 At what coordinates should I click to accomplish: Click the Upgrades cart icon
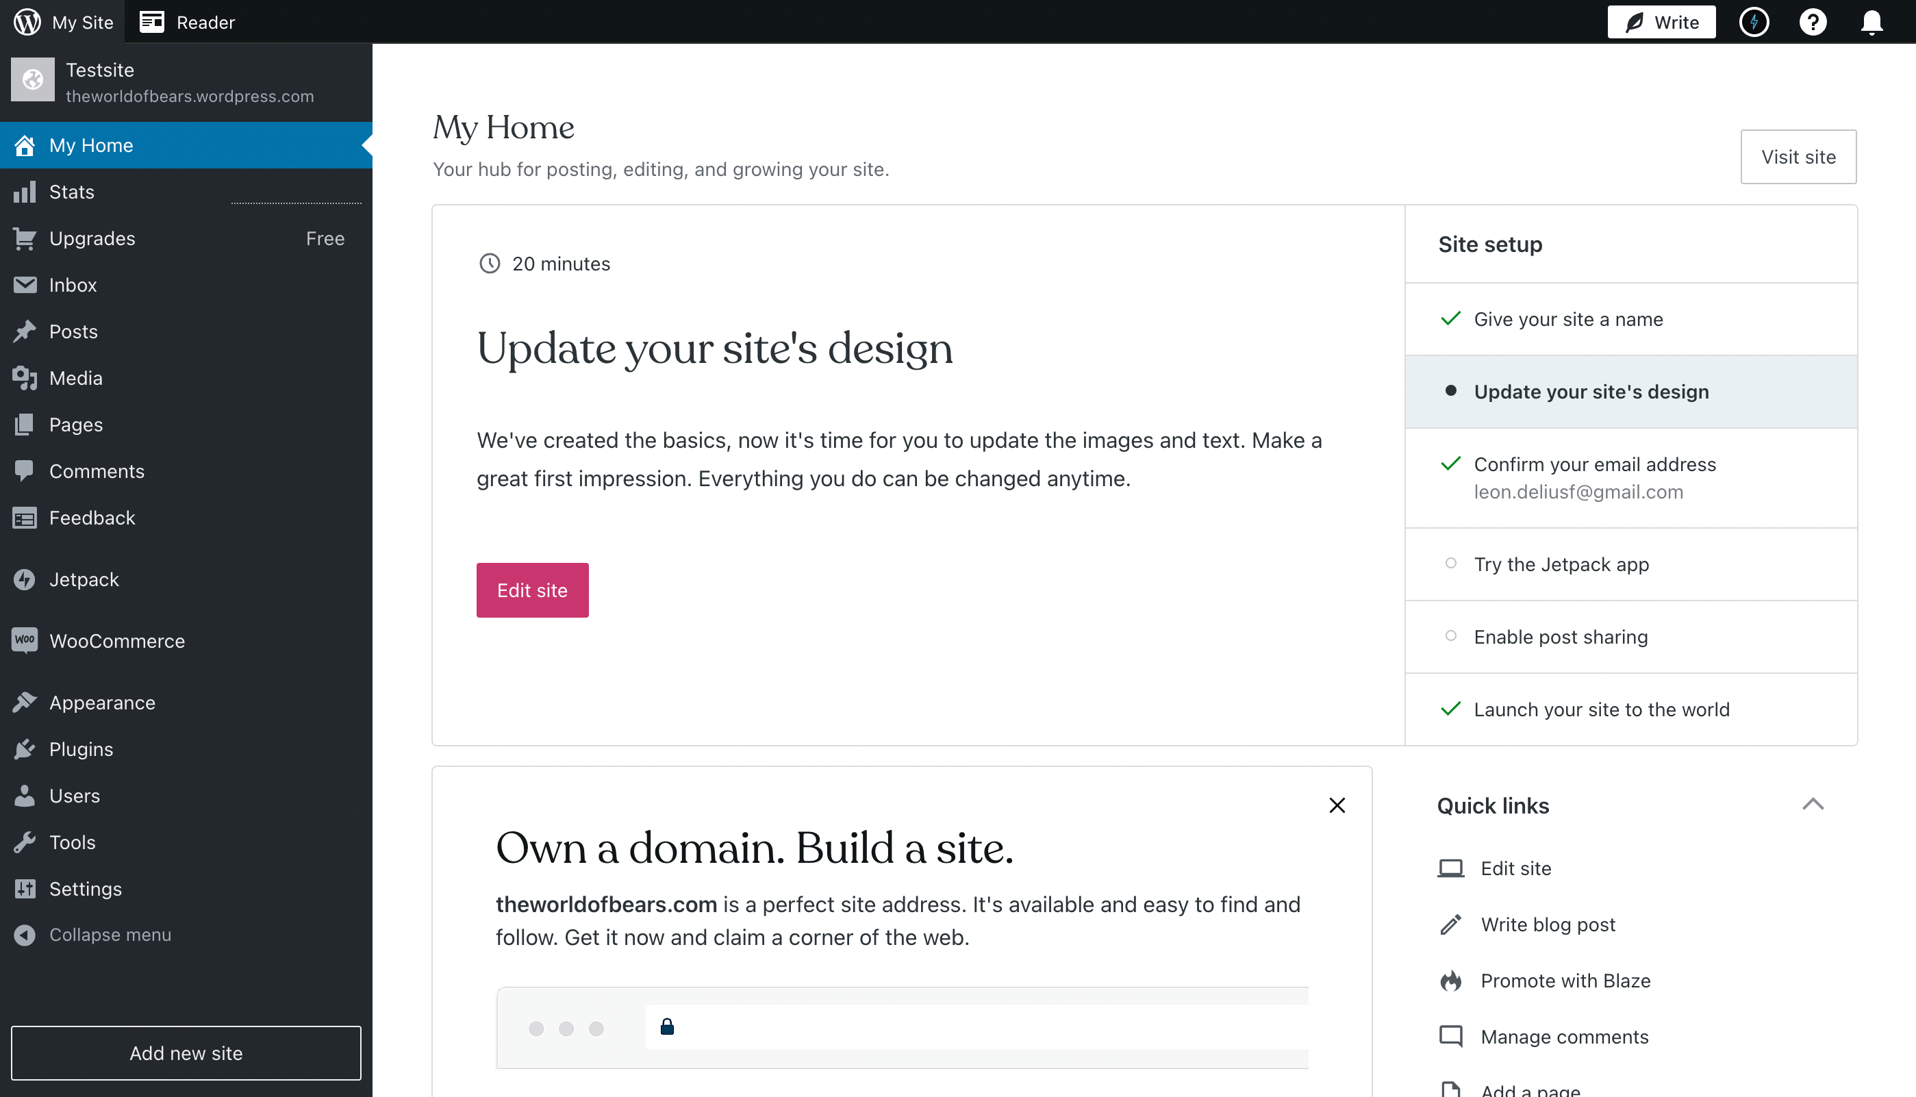coord(25,238)
